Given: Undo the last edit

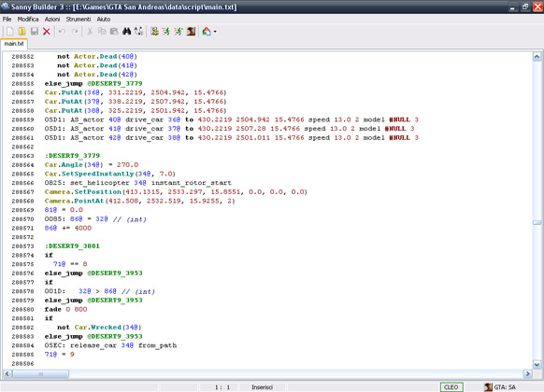Looking at the screenshot, I should click(62, 32).
